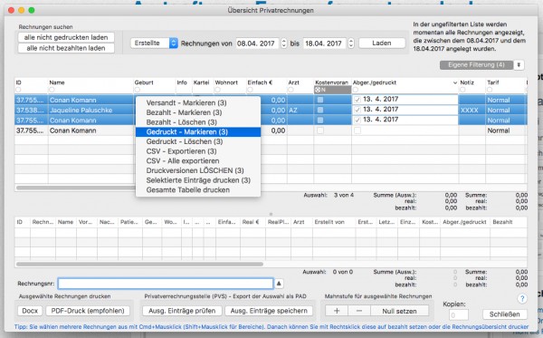Click the Rechnungsnr input field

click(x=166, y=284)
